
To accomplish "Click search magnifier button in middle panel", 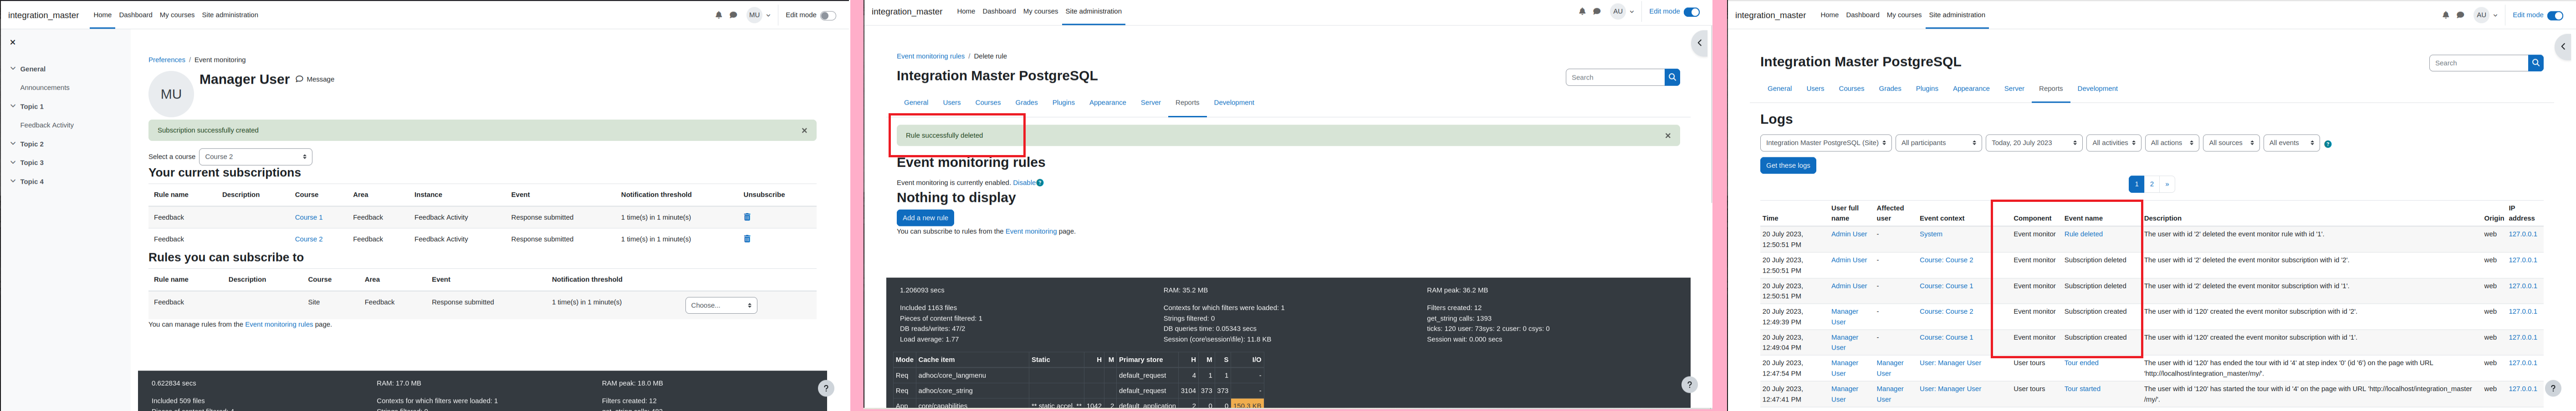I will pos(1672,77).
